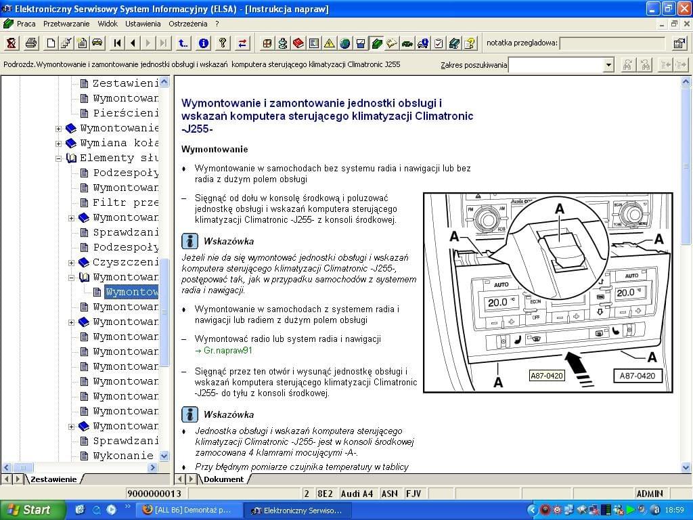Click the blue info circle toolbar icon
This screenshot has height=520, width=693.
[x=203, y=43]
